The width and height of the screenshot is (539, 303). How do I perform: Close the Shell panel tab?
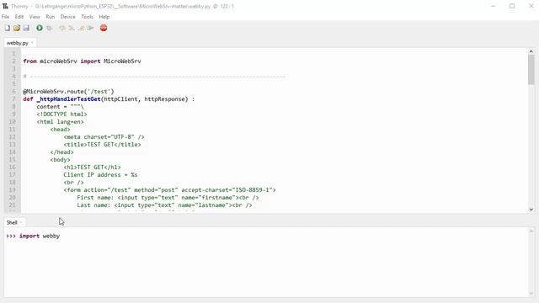(x=21, y=222)
